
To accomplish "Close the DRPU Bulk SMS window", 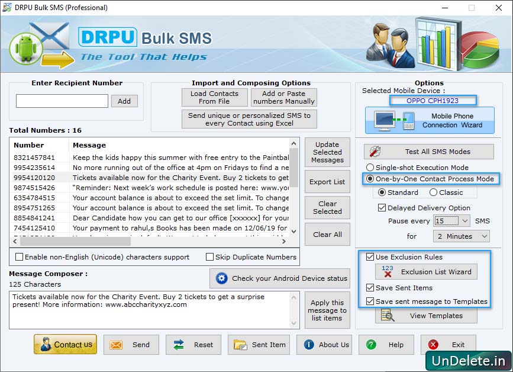I will click(x=499, y=8).
